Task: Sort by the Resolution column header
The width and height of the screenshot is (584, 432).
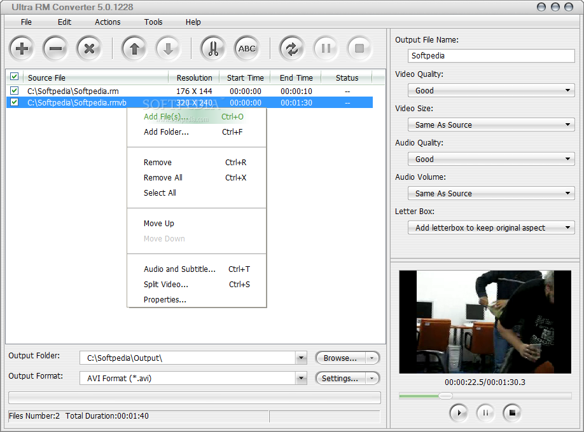Action: (194, 78)
